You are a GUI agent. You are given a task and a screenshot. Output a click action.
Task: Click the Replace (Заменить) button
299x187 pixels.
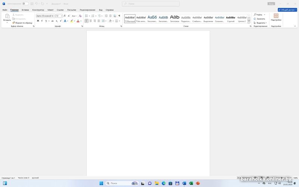coord(259,19)
